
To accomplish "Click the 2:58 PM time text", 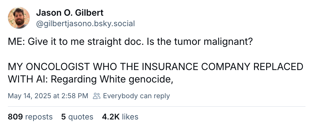I will click(74, 96).
